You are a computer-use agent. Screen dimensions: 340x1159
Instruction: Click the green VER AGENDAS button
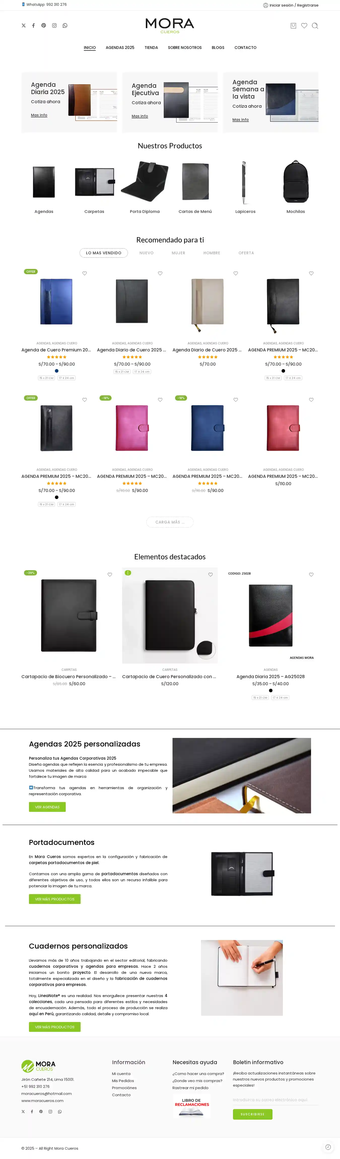pyautogui.click(x=47, y=807)
